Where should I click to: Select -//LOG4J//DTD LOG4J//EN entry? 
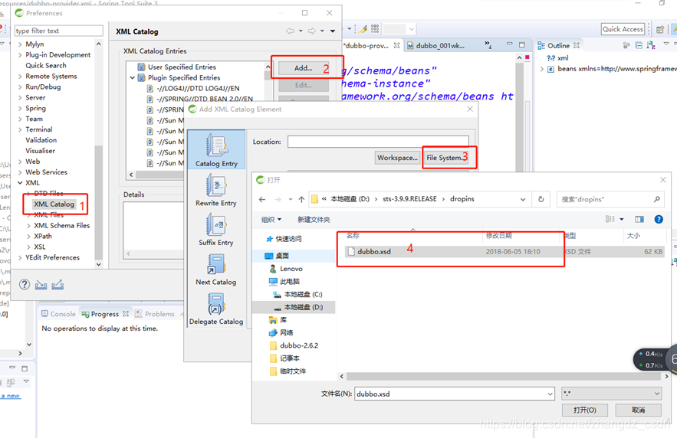point(198,88)
